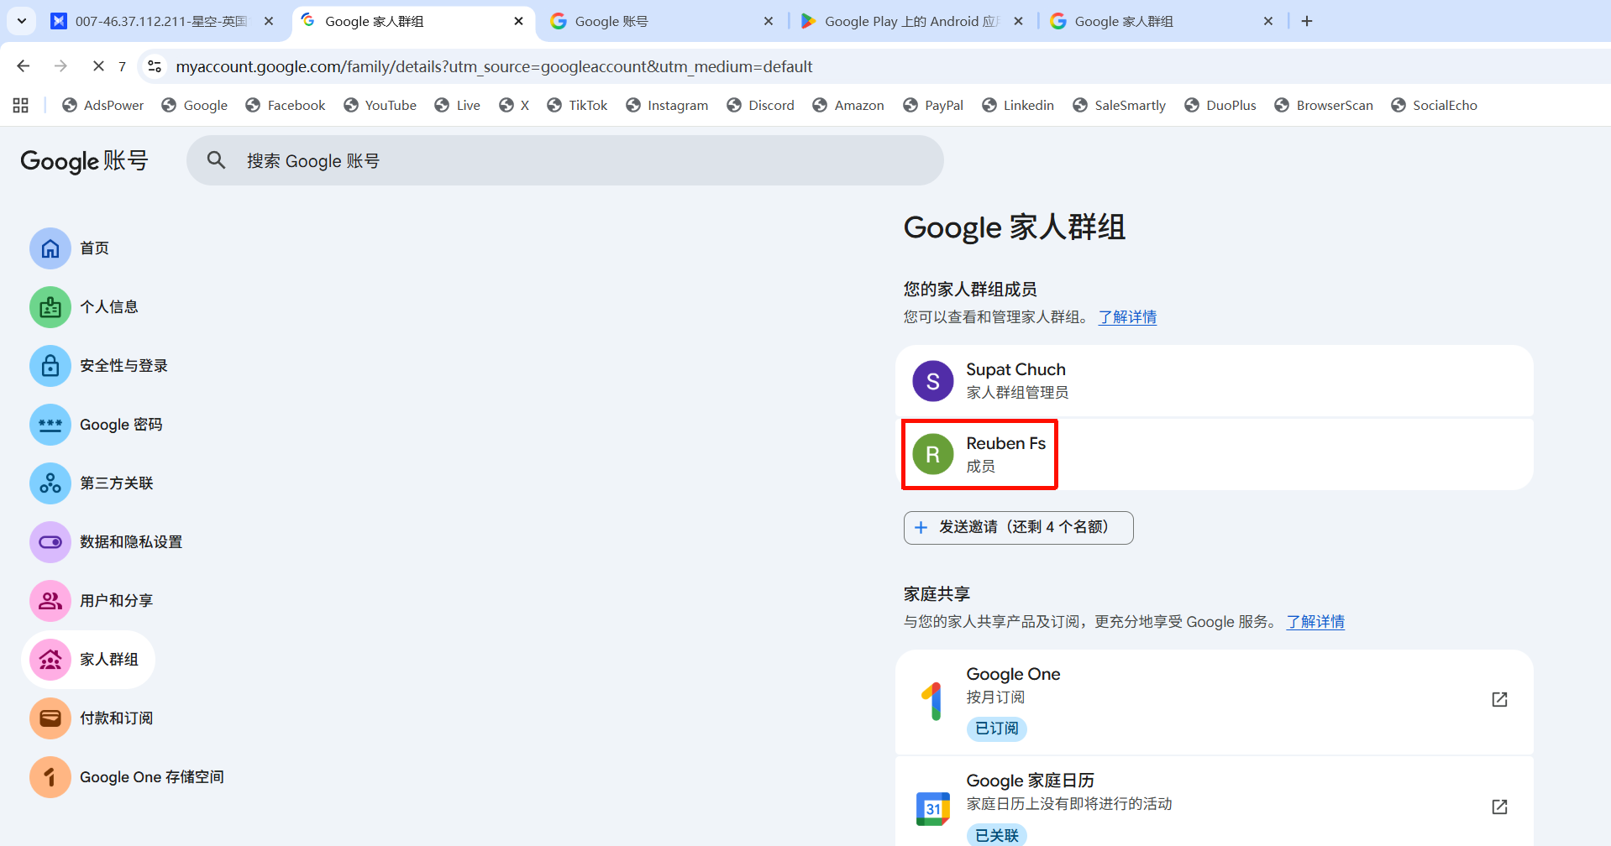Open Google 家庭日历 external link icon
Viewport: 1611px width, 846px height.
1499,807
